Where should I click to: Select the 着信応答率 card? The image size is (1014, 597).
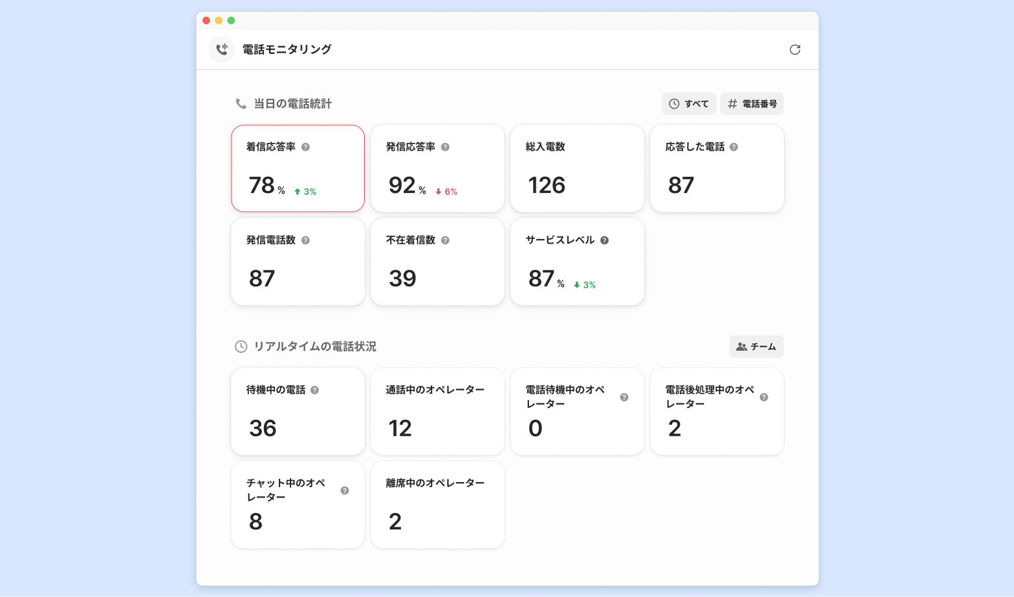point(298,169)
